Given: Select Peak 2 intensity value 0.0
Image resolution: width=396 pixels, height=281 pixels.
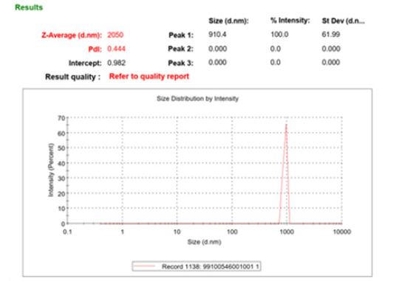Looking at the screenshot, I should pos(276,49).
